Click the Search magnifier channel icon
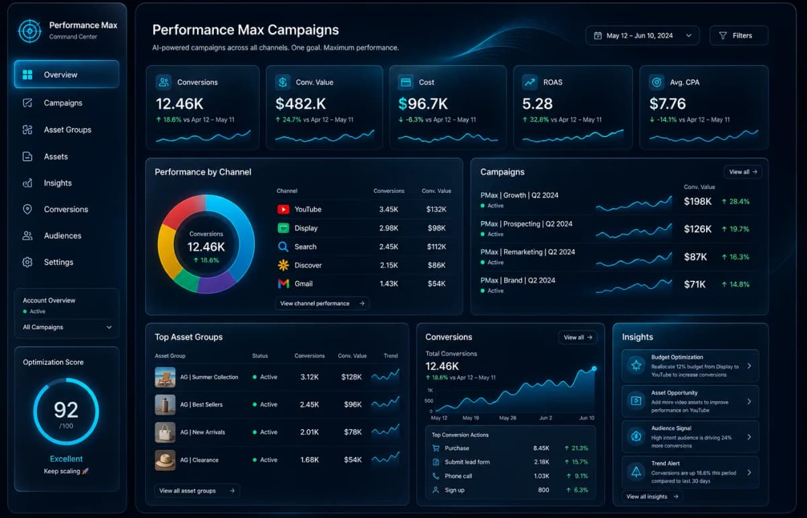 (x=283, y=247)
